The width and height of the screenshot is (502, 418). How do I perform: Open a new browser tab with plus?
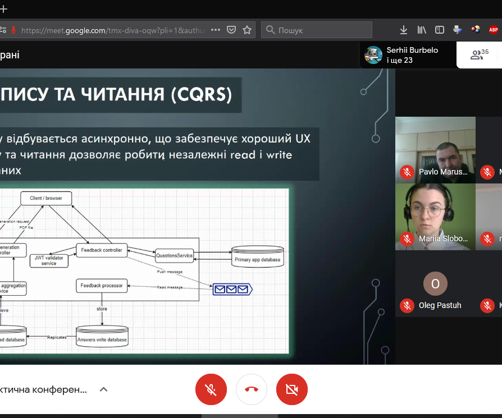point(4,8)
